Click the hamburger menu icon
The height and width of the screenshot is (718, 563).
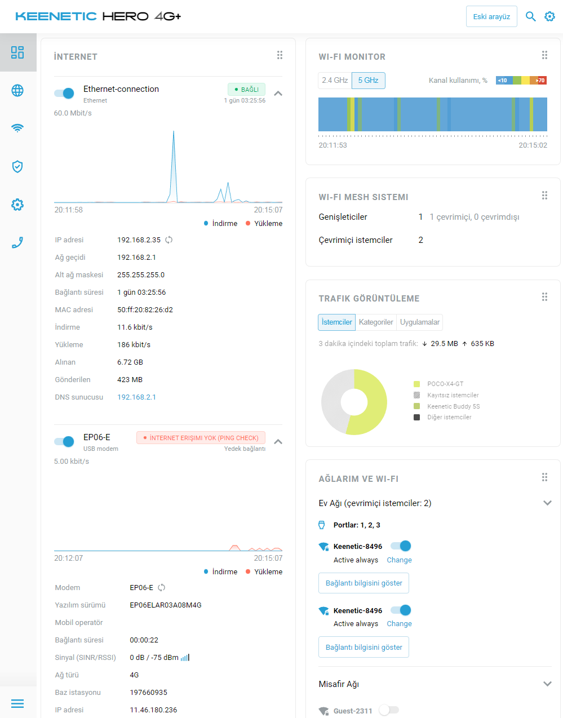point(17,703)
